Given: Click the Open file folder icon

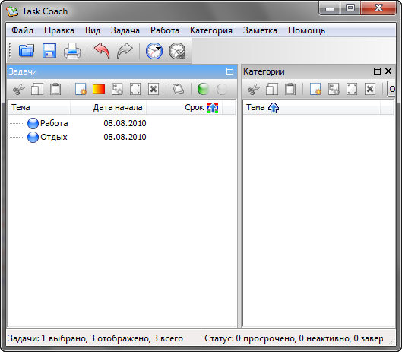Looking at the screenshot, I should (x=27, y=50).
